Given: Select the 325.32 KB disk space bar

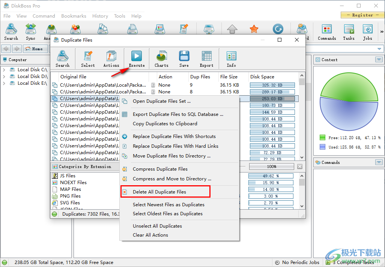Looking at the screenshot, I should pyautogui.click(x=272, y=85).
